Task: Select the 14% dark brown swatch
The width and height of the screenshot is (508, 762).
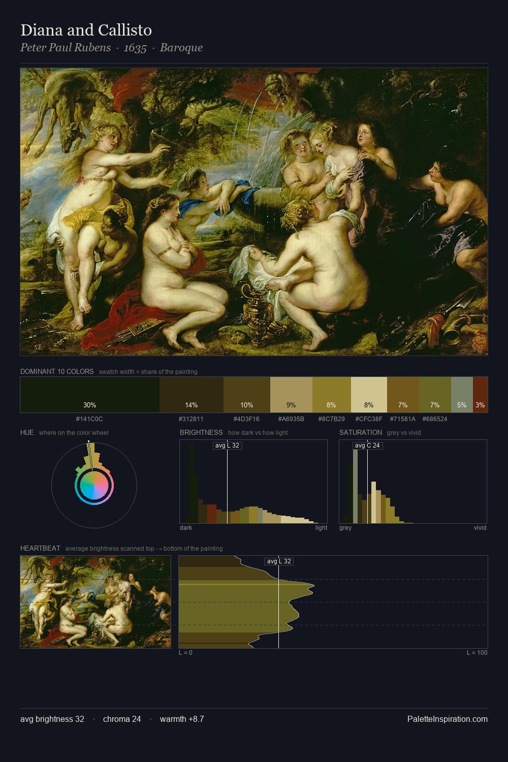Action: pos(192,395)
